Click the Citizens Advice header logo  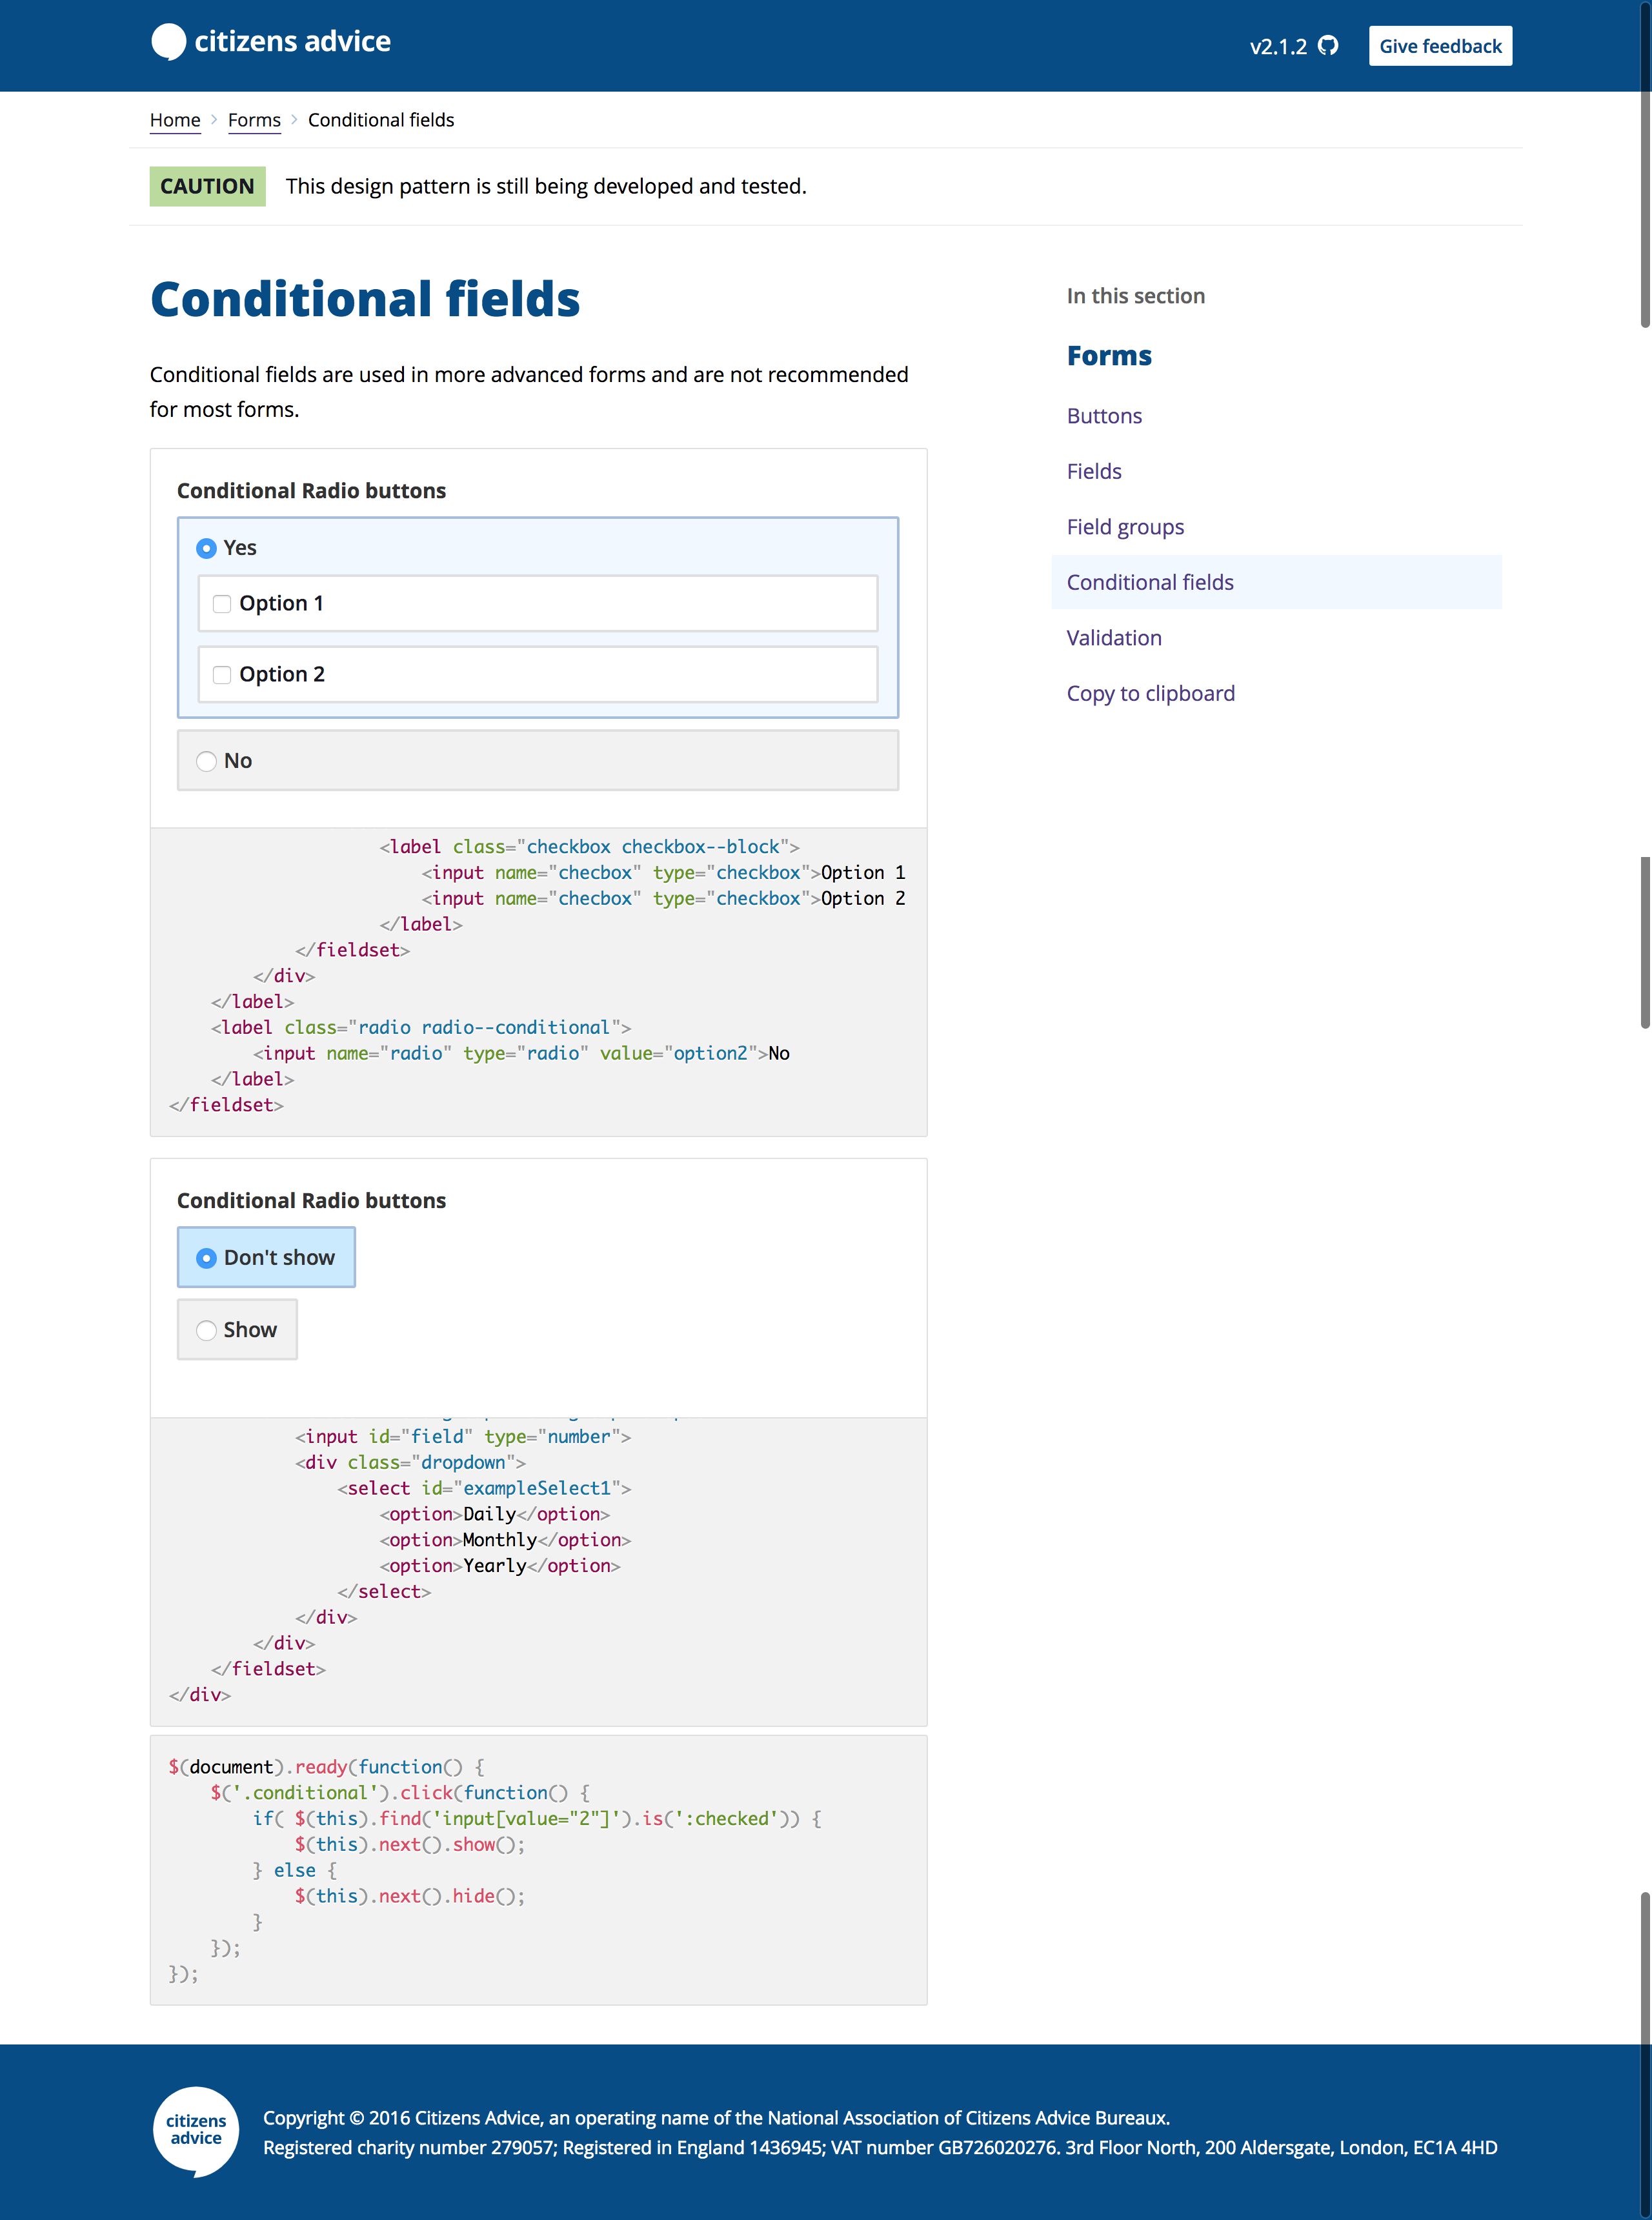tap(270, 42)
